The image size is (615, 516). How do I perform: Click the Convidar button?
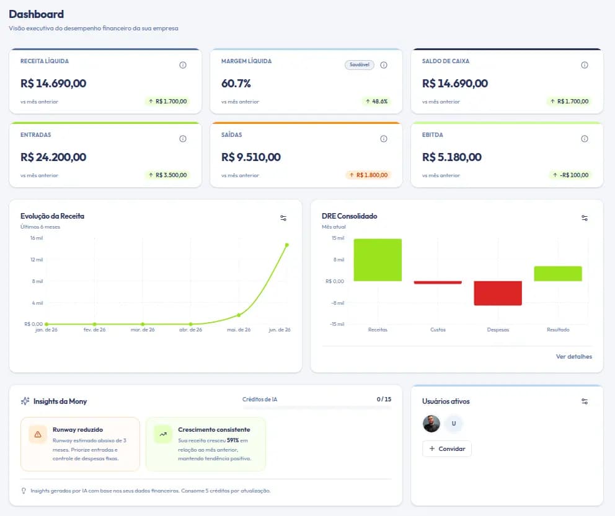click(447, 448)
